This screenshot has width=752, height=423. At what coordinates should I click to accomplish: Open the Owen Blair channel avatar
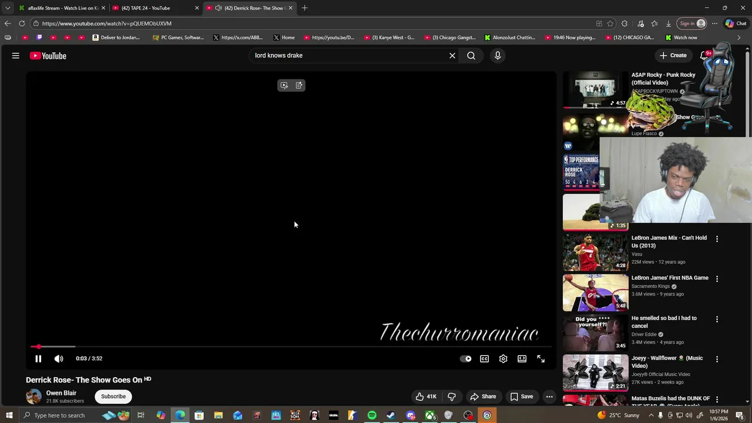[x=33, y=397]
